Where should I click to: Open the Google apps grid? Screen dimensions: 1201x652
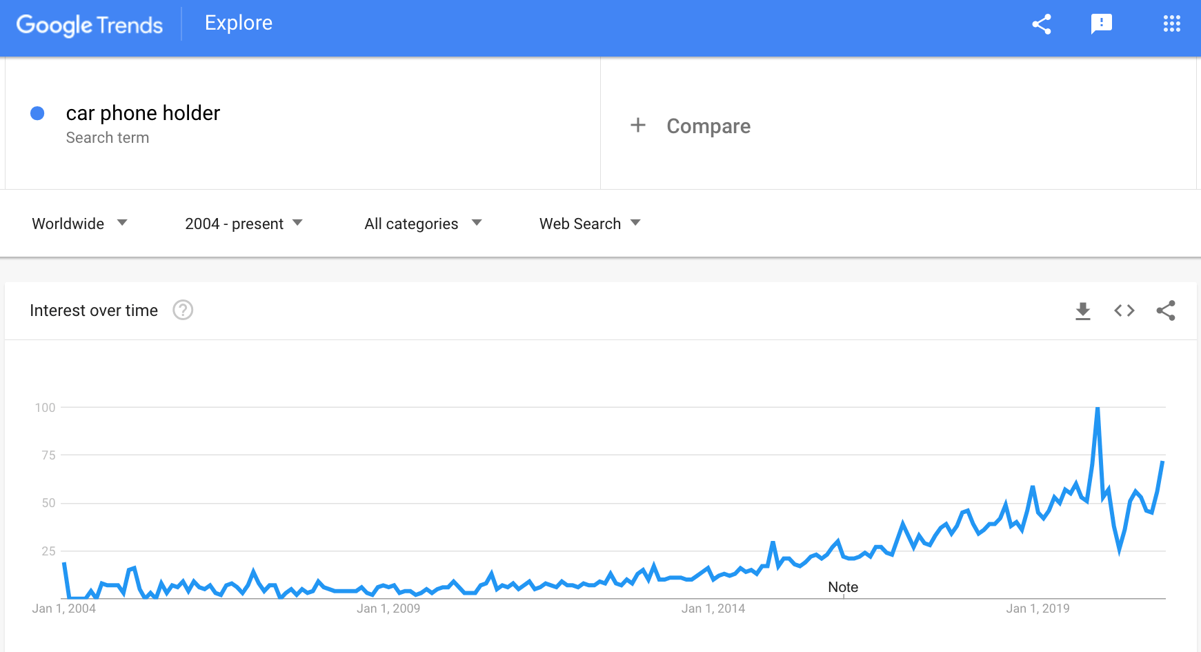tap(1171, 24)
